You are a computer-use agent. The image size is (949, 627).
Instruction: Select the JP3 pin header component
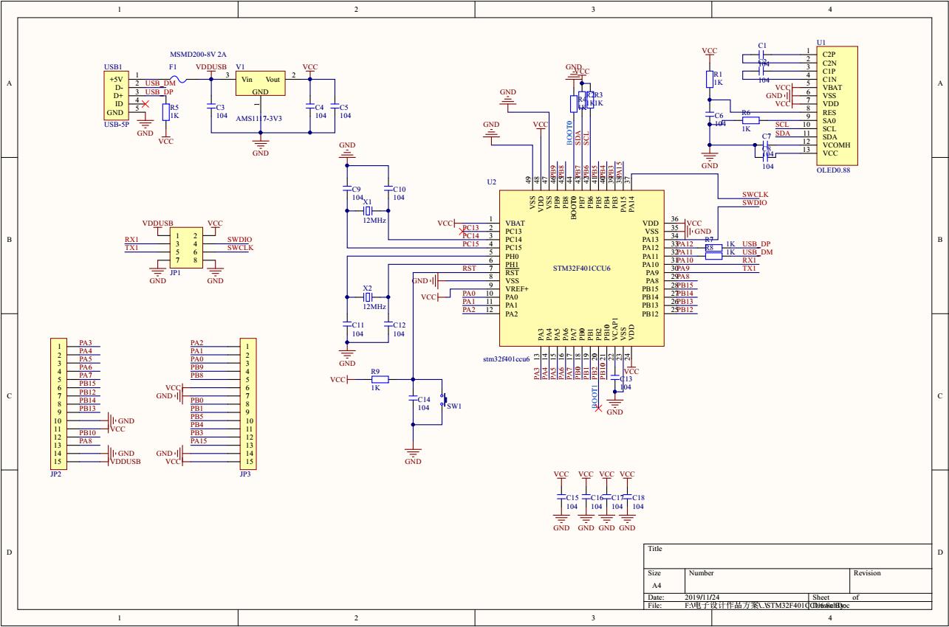click(x=249, y=403)
